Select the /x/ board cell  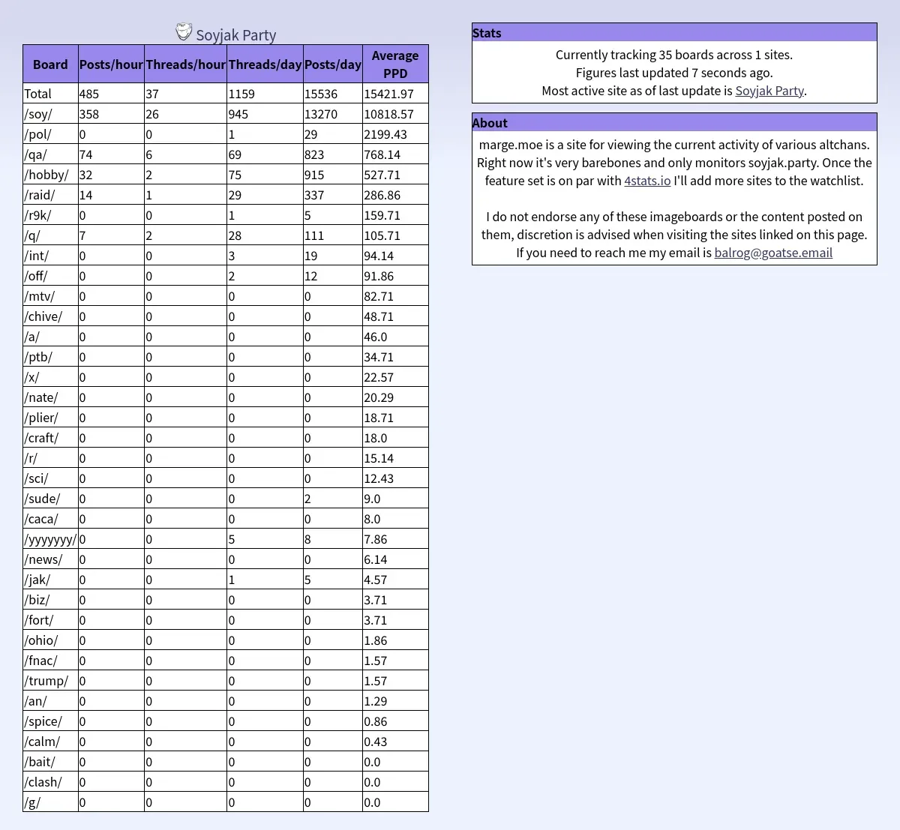[50, 377]
